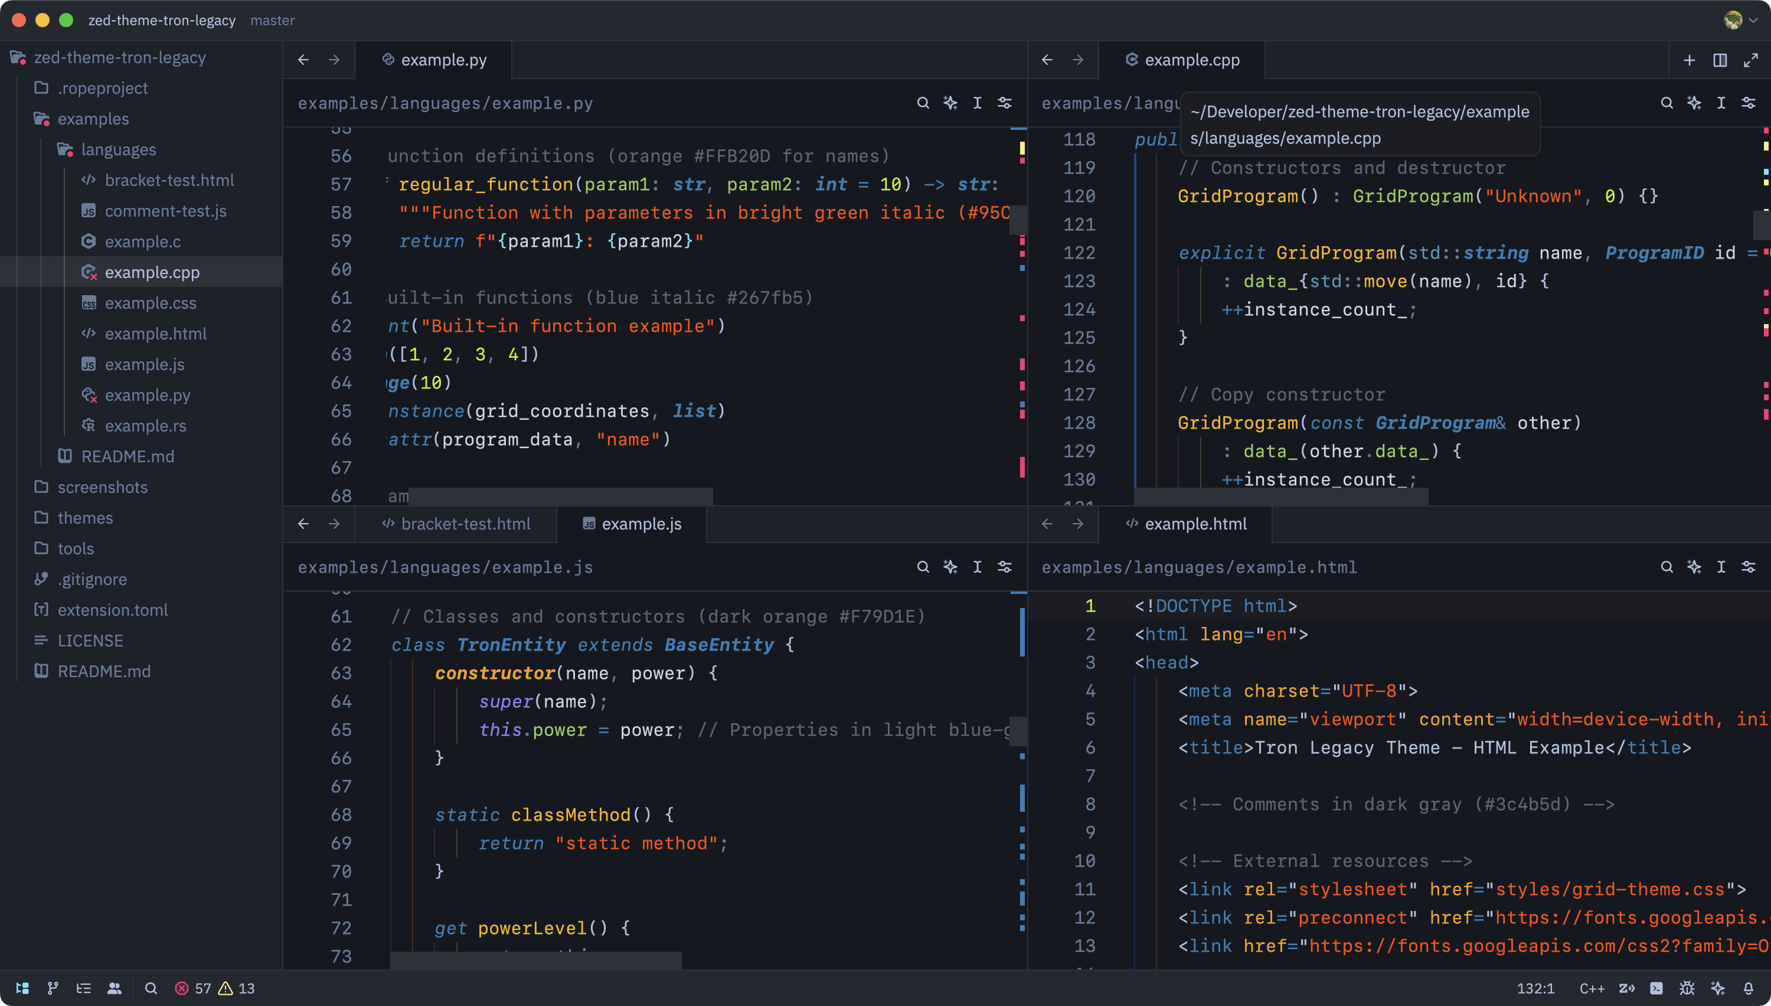Image resolution: width=1771 pixels, height=1006 pixels.
Task: Click the Zed edit prediction icon in status bar
Action: coord(1626,988)
